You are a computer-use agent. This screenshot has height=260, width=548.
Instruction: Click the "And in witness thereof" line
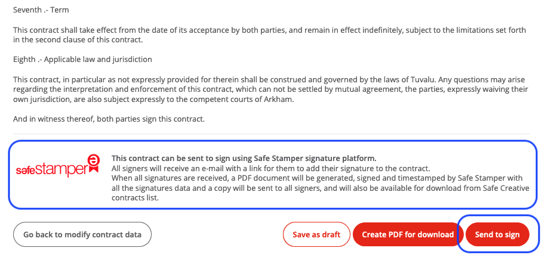(x=109, y=119)
